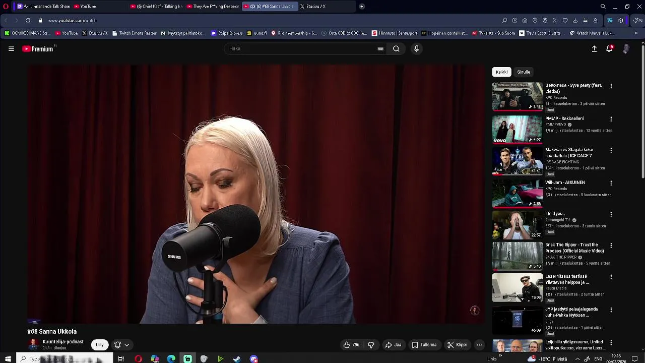The image size is (645, 363).
Task: Open more actions ellipsis under video
Action: coord(479,345)
